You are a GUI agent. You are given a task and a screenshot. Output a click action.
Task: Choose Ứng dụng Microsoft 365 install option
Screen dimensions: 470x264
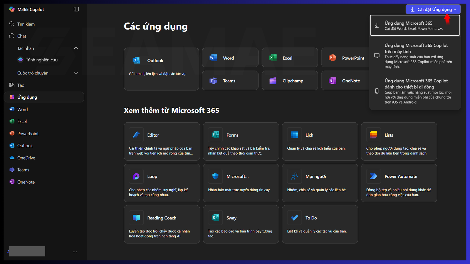click(415, 26)
